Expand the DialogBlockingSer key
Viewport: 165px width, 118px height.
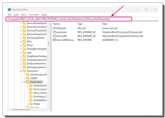(21, 49)
